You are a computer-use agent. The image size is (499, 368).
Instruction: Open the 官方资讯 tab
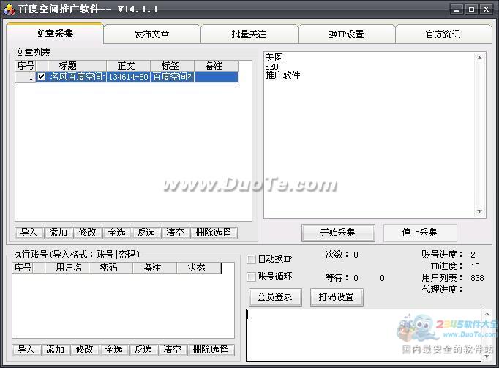click(443, 34)
